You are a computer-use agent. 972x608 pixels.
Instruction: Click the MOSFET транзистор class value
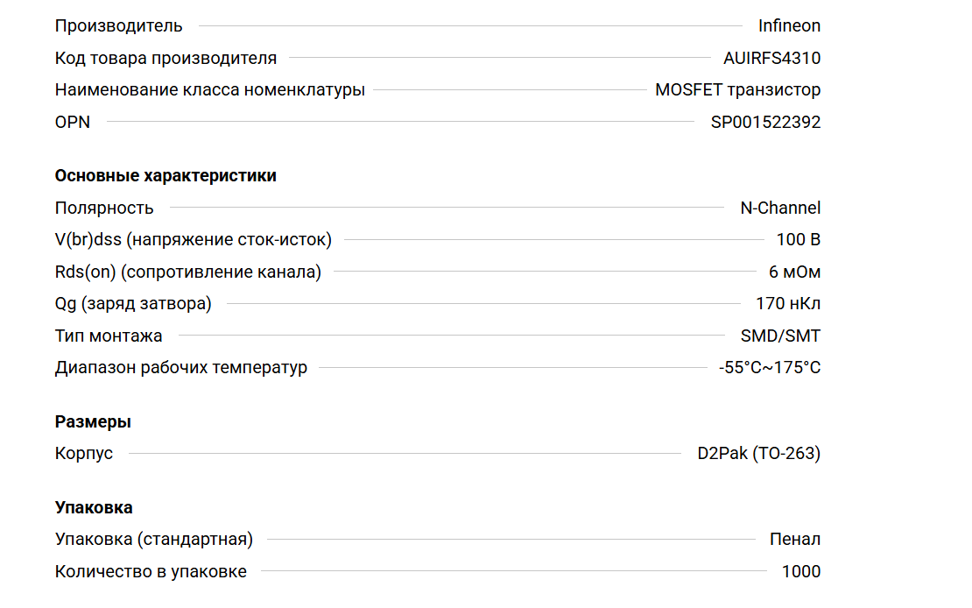point(737,90)
